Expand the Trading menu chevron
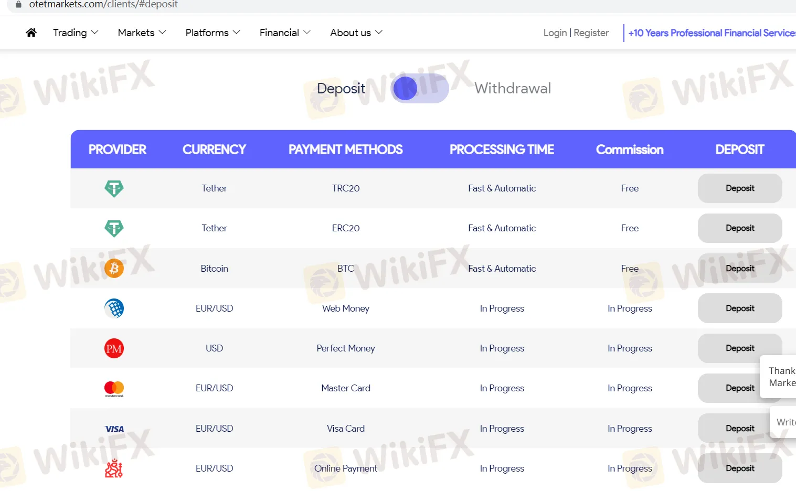This screenshot has width=796, height=491. click(x=95, y=33)
